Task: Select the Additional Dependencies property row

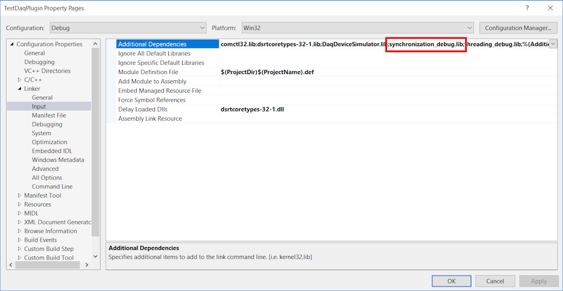Action: (167, 44)
